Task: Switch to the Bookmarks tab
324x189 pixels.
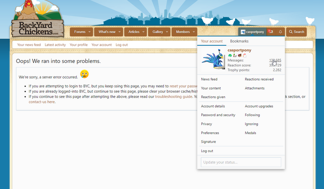Action: pos(239,42)
